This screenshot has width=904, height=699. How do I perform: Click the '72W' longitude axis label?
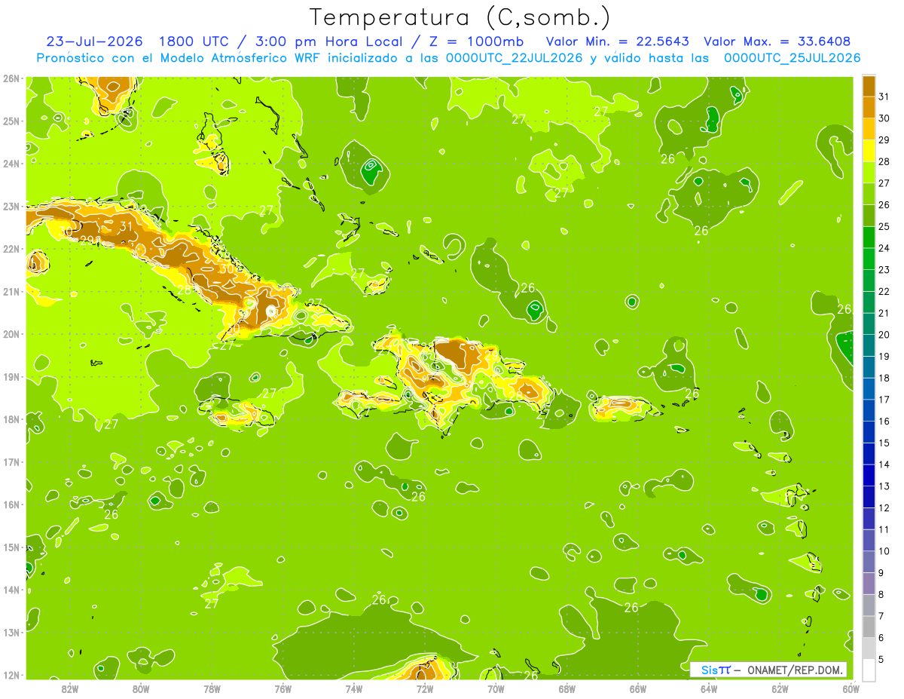pos(425,688)
